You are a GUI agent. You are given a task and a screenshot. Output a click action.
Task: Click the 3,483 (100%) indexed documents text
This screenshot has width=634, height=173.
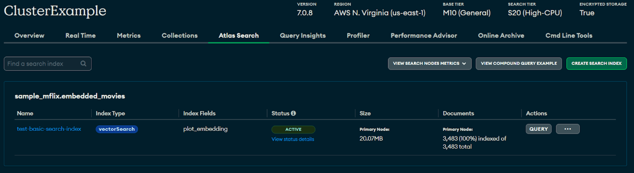point(475,142)
